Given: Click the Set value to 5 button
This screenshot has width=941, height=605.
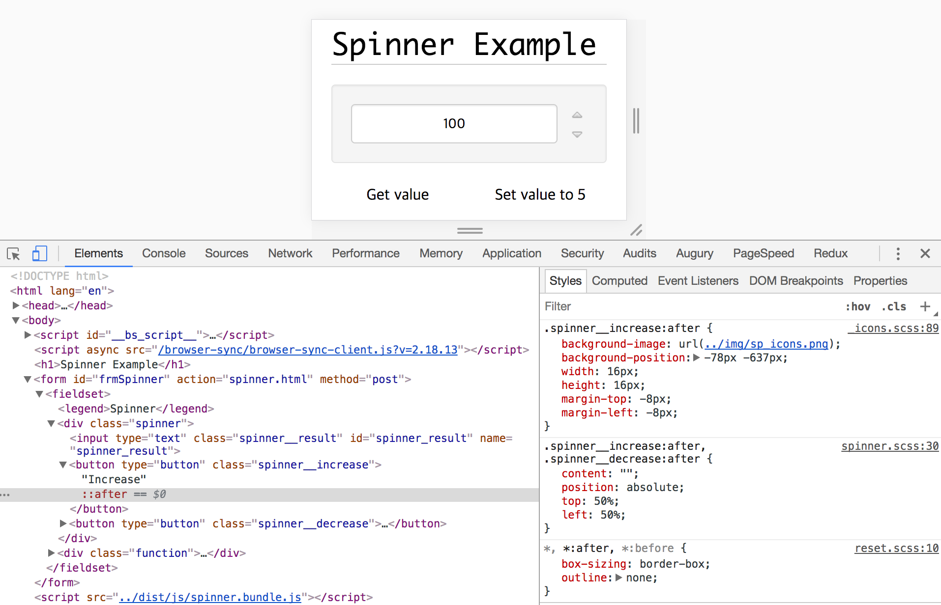Looking at the screenshot, I should pyautogui.click(x=540, y=194).
